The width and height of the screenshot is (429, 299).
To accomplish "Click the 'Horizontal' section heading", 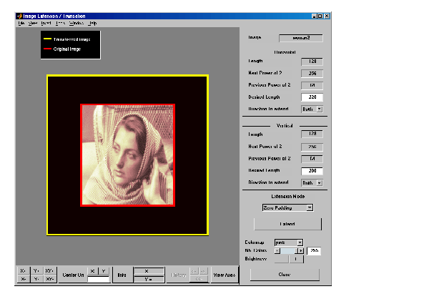I will tap(285, 52).
